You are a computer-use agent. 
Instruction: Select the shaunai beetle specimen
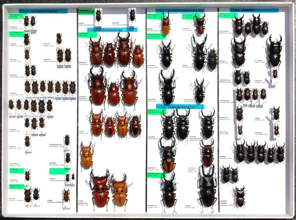(x=132, y=15)
